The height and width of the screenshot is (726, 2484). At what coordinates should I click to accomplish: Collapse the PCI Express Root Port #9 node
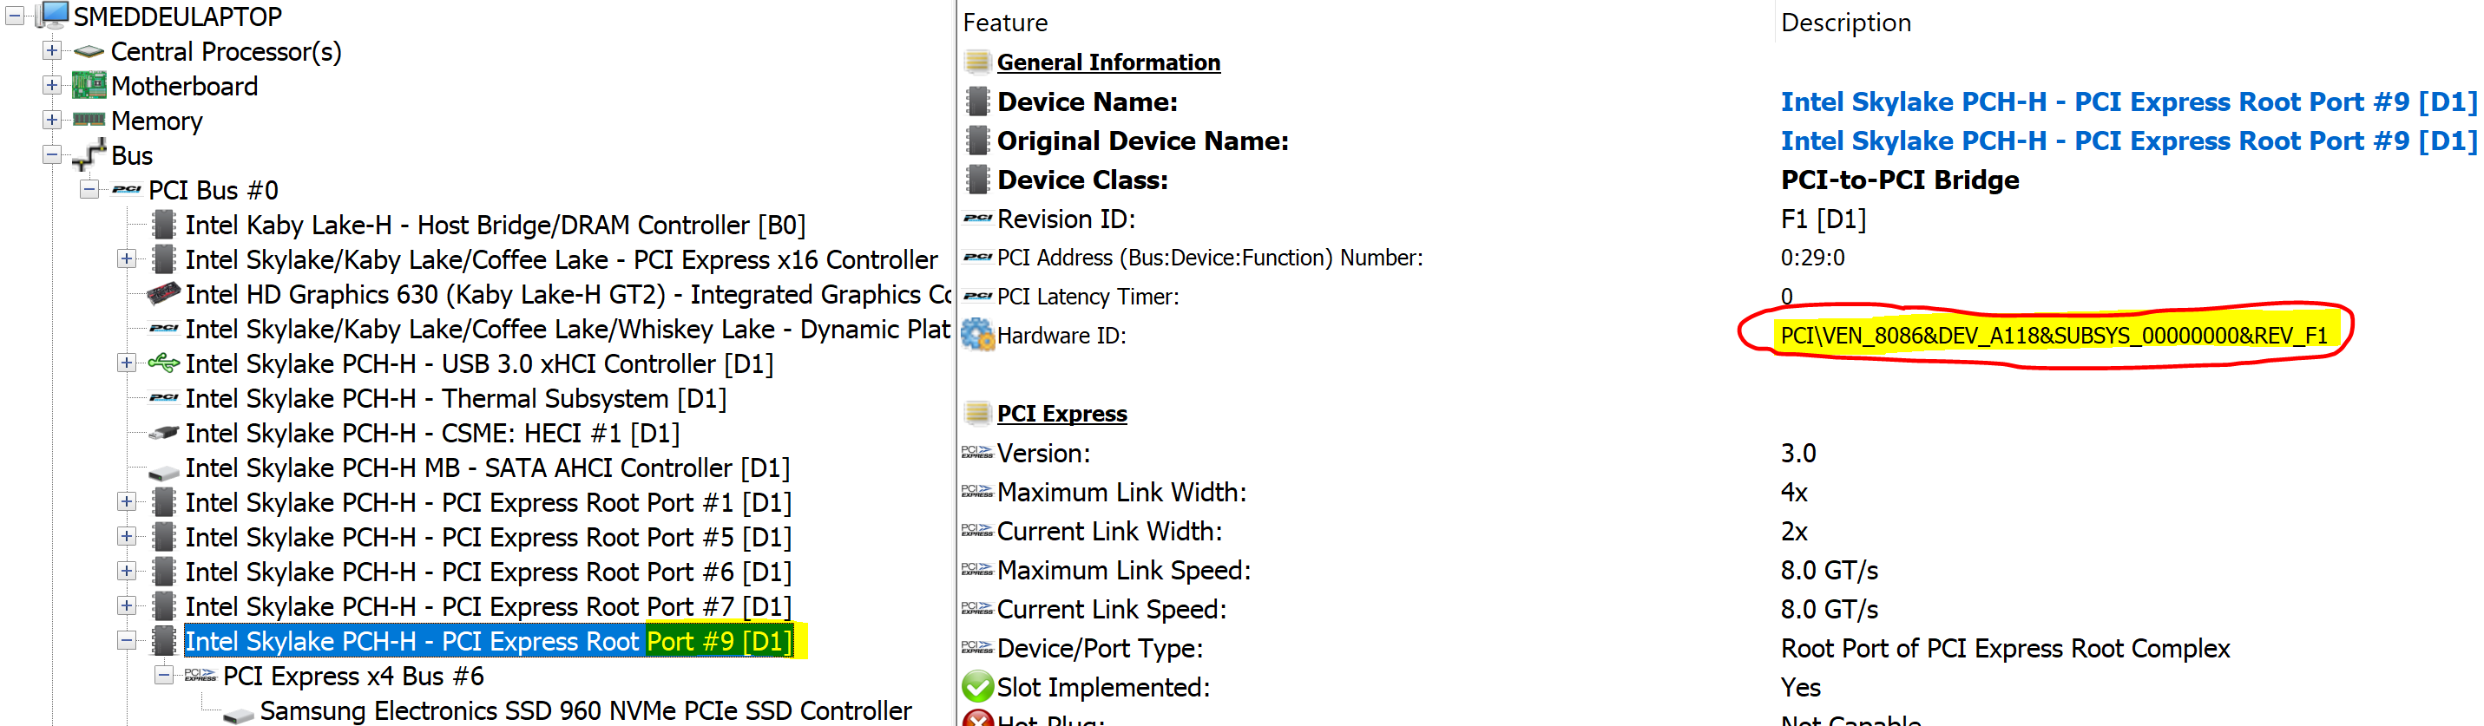click(127, 640)
